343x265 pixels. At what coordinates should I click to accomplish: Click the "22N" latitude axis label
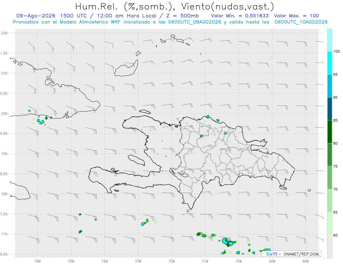coord(5,33)
